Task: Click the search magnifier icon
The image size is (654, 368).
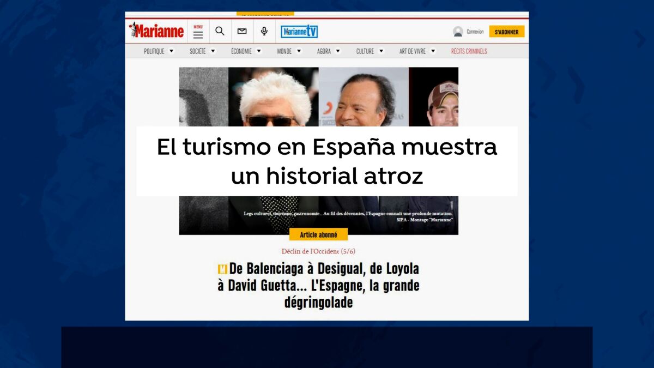Action: pos(220,31)
